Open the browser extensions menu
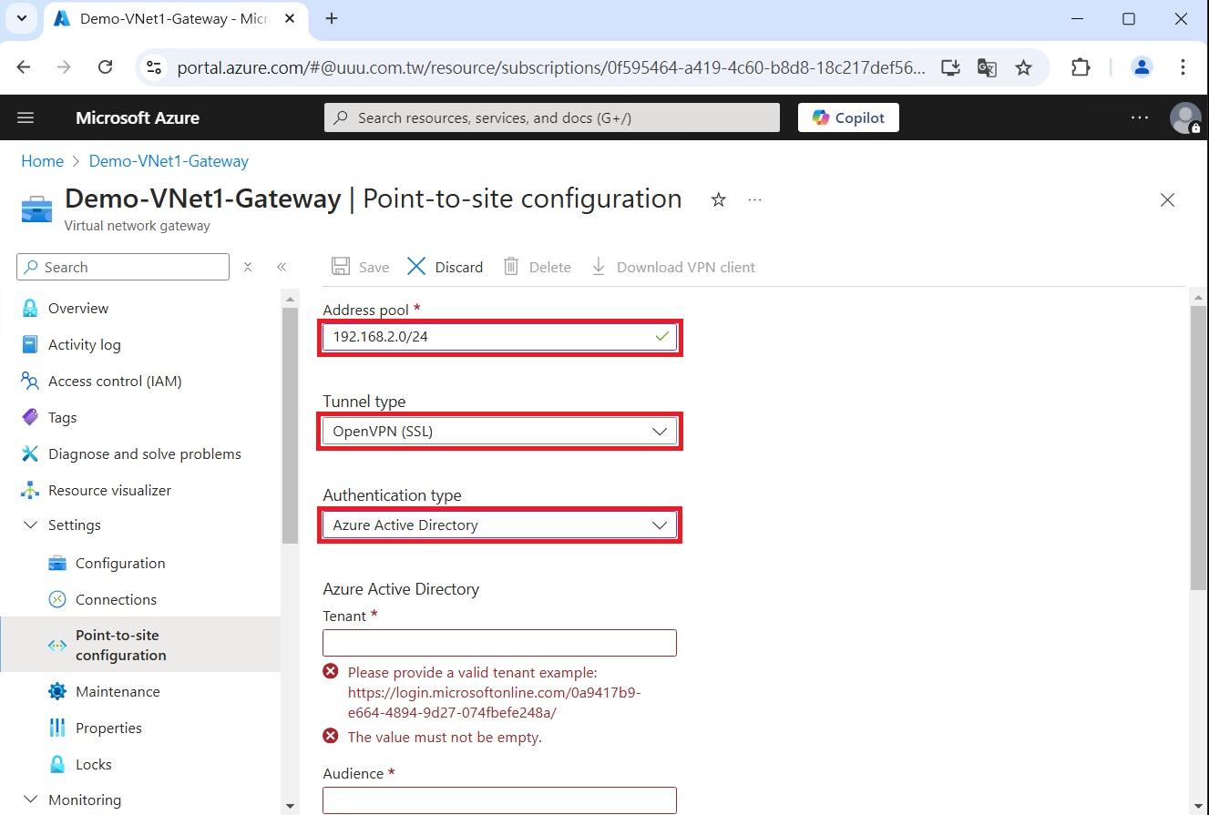 click(1081, 67)
